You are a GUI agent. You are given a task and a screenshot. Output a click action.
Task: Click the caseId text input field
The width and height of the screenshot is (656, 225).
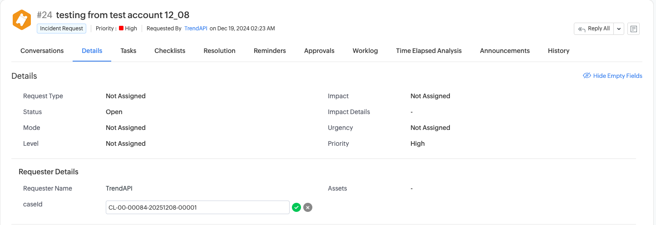tap(197, 207)
